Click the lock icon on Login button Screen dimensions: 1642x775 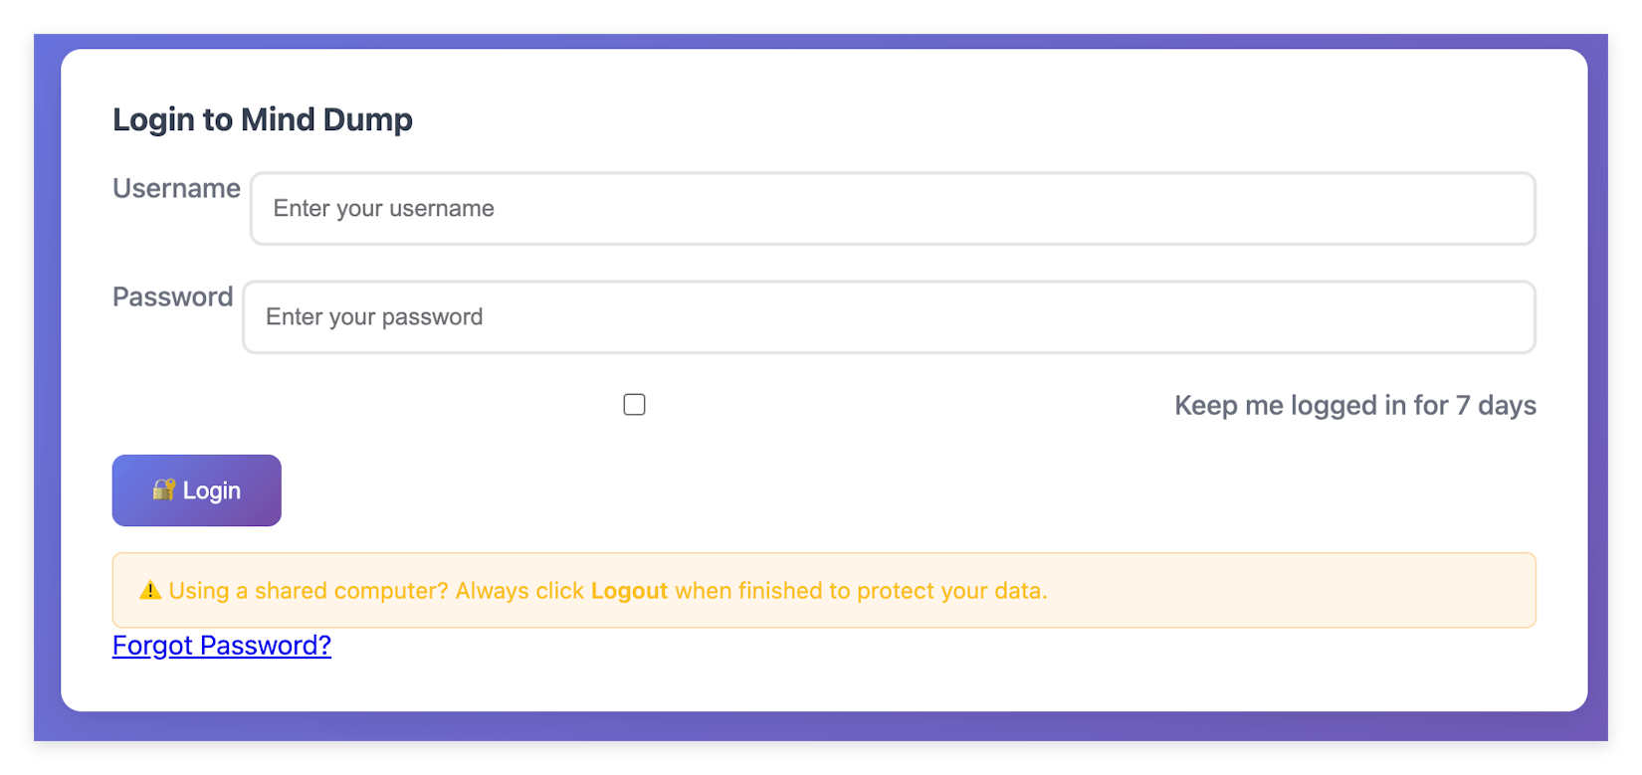click(x=163, y=489)
